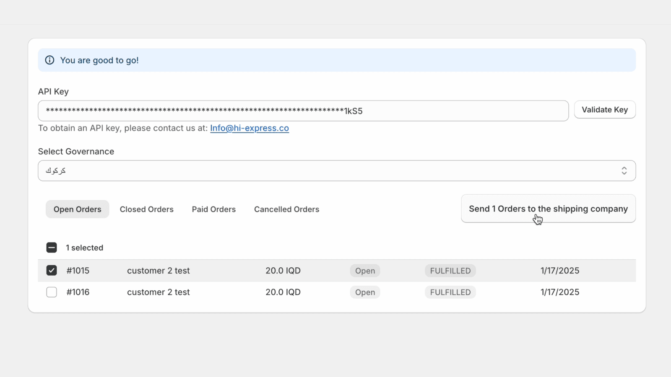This screenshot has width=671, height=377.
Task: Uncheck the order #1015 checkbox
Action: pos(52,271)
